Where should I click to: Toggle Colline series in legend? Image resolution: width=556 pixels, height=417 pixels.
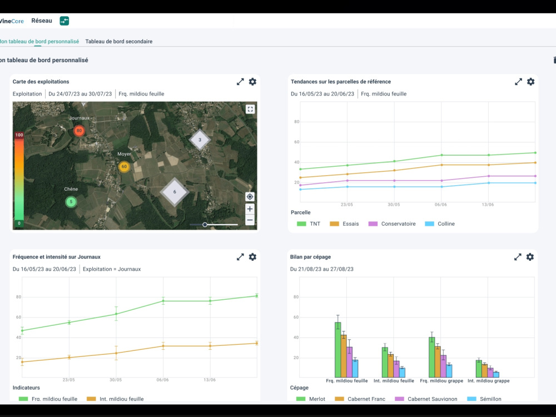coord(440,224)
